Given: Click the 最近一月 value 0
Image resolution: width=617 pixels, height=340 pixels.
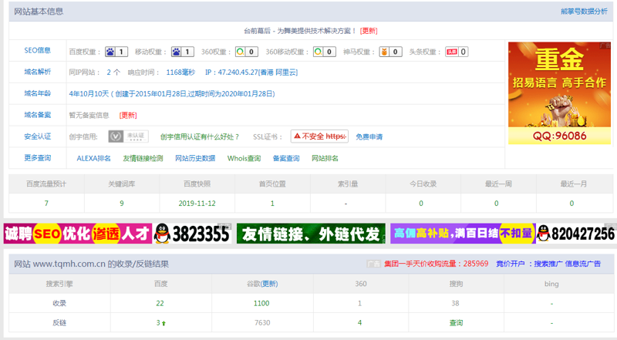Looking at the screenshot, I should click(x=571, y=204).
